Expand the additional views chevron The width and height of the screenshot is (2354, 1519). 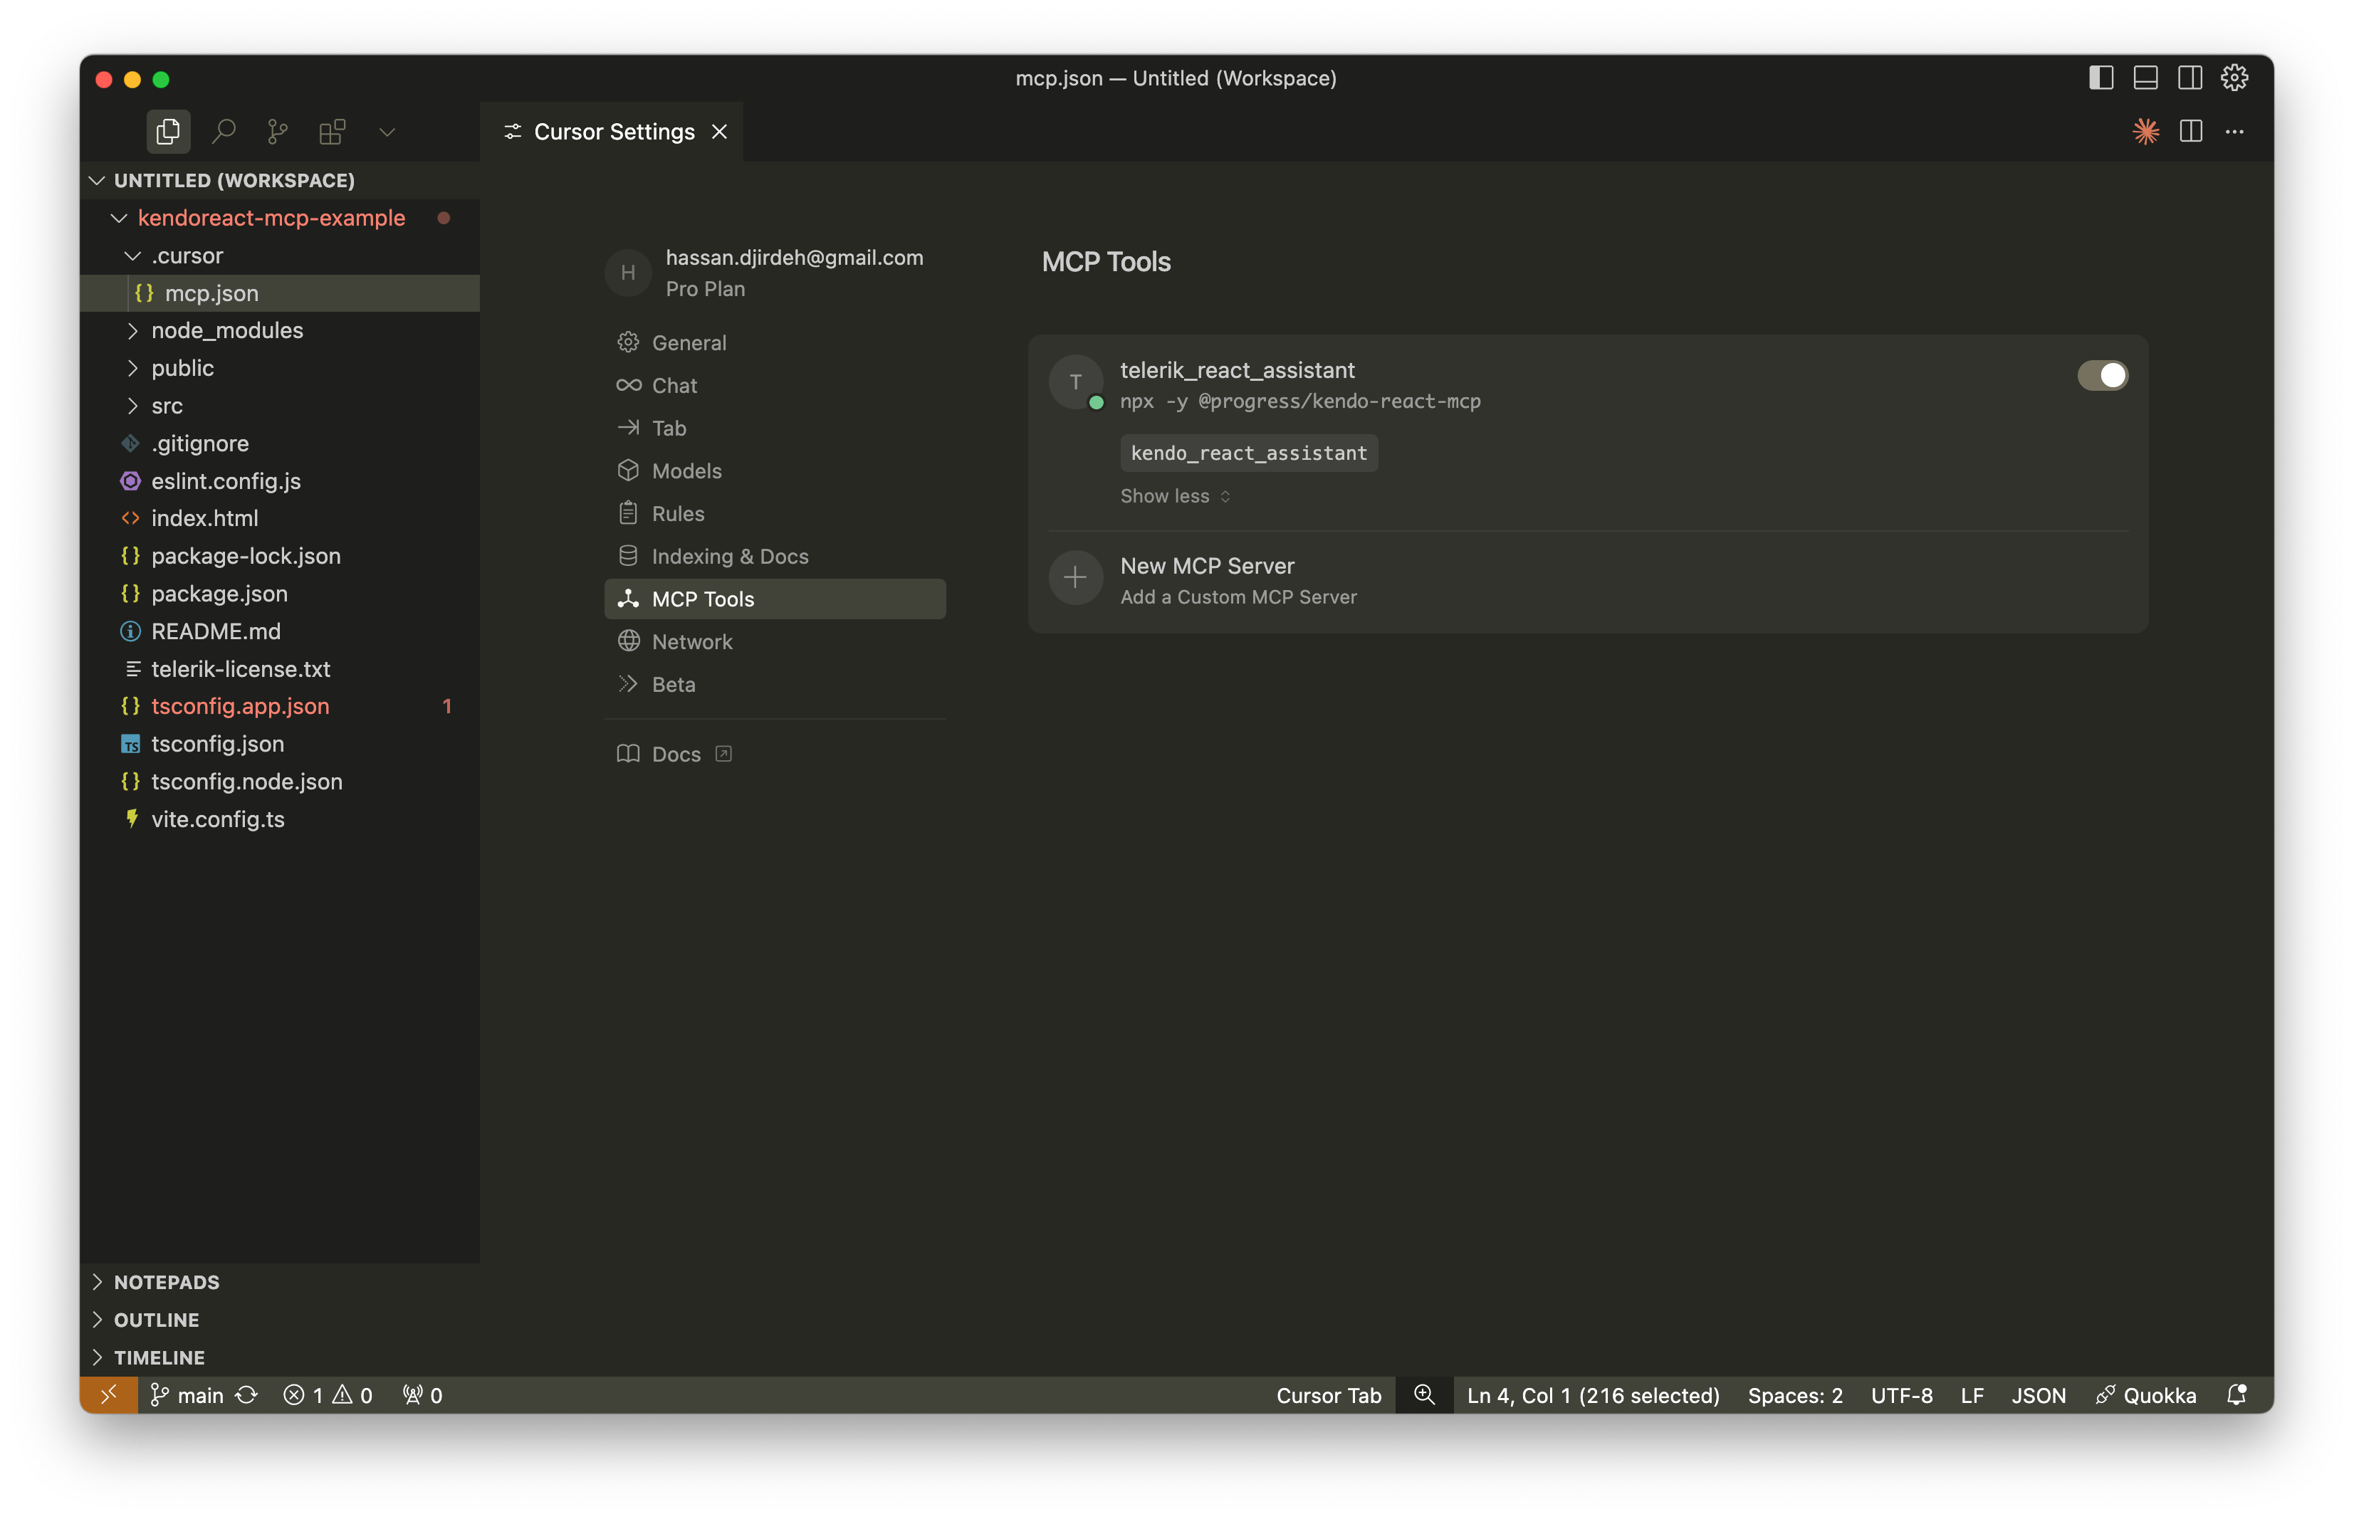pyautogui.click(x=387, y=132)
